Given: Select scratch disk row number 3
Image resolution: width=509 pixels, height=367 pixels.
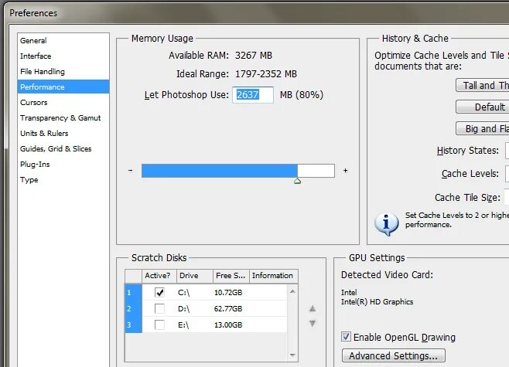Looking at the screenshot, I should point(133,325).
